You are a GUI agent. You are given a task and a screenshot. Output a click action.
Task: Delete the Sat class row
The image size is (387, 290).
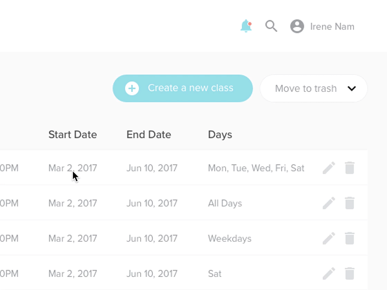(x=350, y=274)
